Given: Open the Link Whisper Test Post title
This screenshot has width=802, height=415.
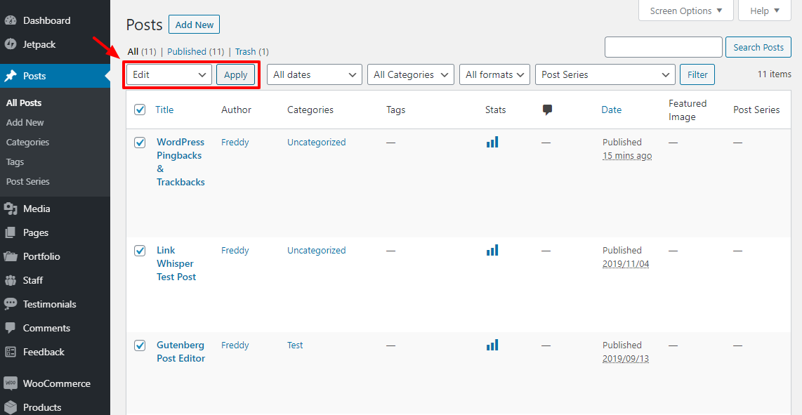Looking at the screenshot, I should coord(176,263).
